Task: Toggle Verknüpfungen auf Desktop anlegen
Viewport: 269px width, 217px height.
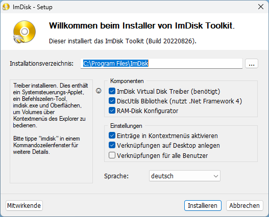Action: click(x=112, y=145)
